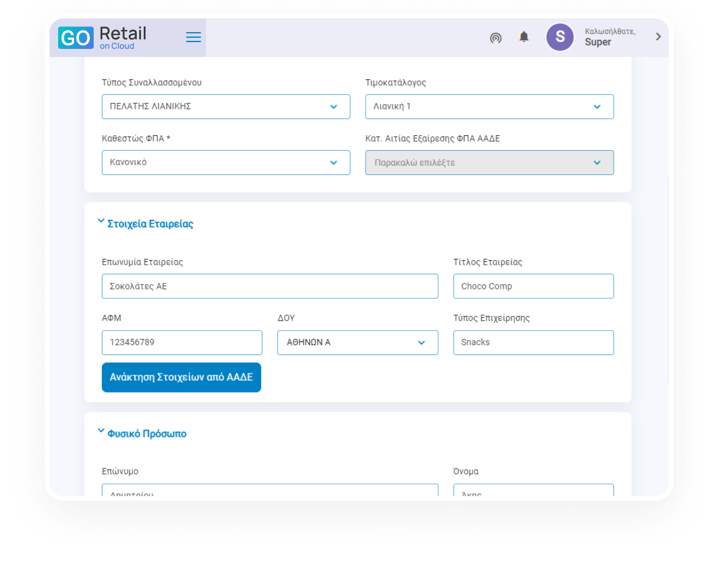Click the Επώνυμο input field
719x564 pixels.
tap(270, 491)
